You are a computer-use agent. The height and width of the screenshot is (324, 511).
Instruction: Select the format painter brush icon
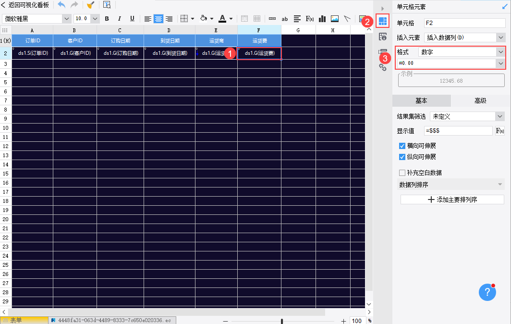tap(91, 5)
